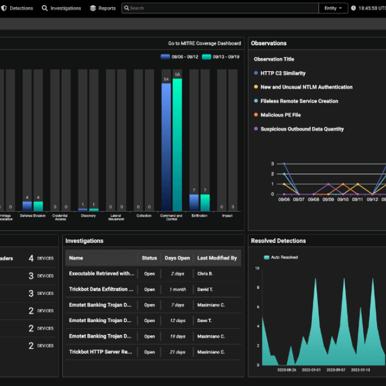The image size is (386, 386).
Task: Click Command and Control teal bar 56
Action: [x=177, y=145]
